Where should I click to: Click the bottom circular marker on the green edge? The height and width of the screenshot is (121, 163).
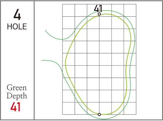tap(99, 114)
